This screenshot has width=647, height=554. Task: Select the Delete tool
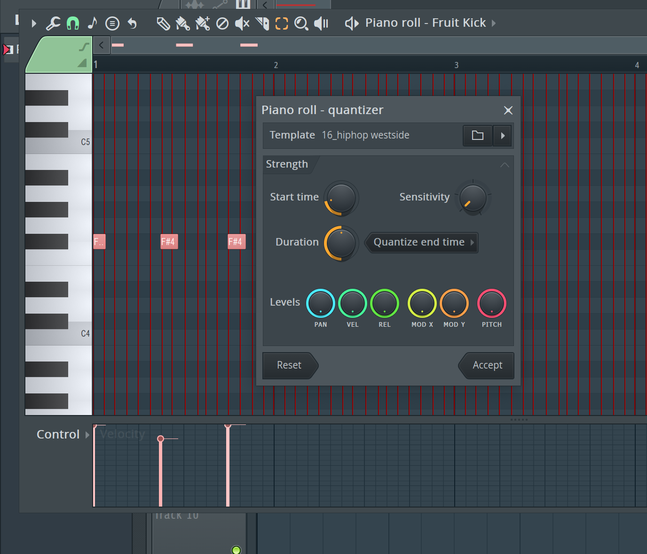click(x=222, y=23)
